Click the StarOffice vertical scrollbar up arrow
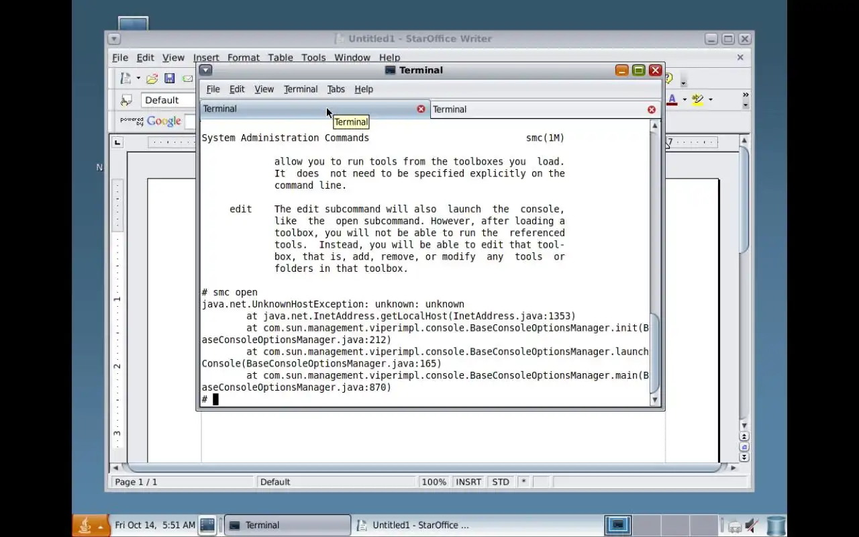 [744, 140]
